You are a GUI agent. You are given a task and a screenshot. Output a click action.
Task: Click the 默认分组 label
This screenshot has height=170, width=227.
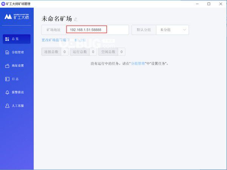(144, 30)
